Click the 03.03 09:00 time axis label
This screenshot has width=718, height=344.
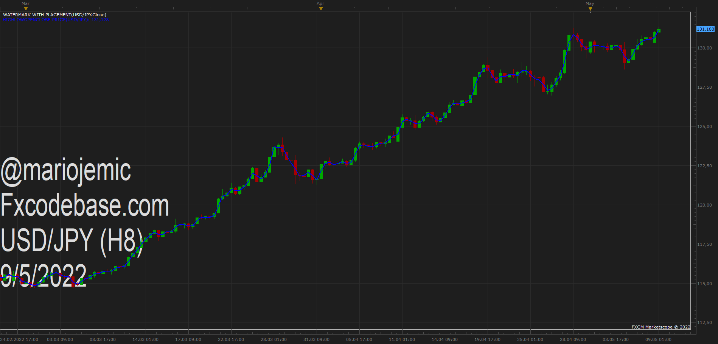(60, 339)
